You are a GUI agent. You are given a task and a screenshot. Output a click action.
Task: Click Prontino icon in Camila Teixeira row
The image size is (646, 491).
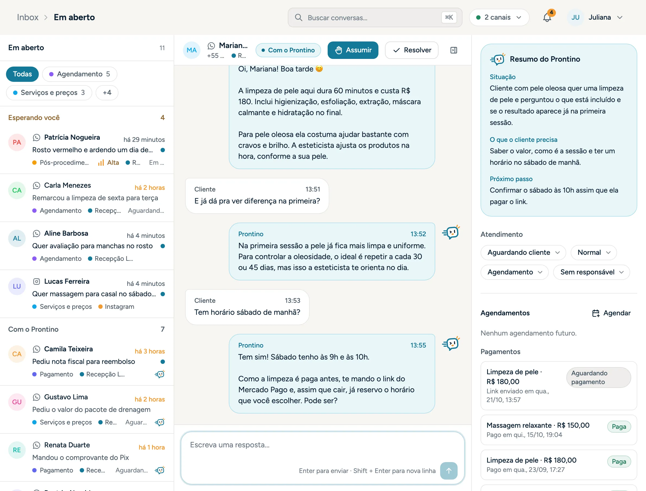coord(160,374)
